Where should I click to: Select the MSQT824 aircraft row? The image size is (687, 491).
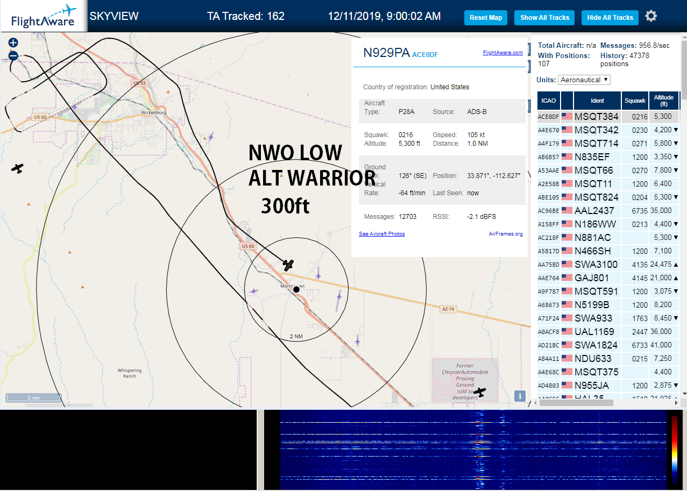(x=608, y=197)
